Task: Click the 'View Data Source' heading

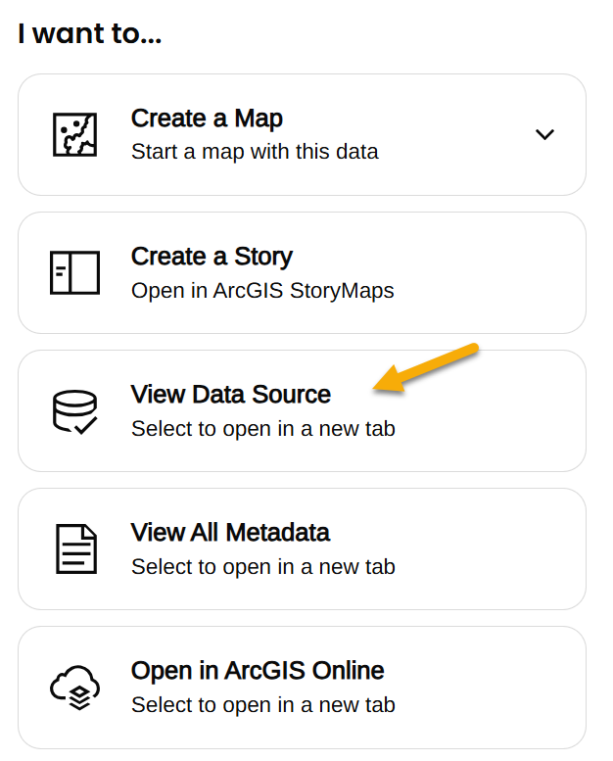Action: point(230,394)
